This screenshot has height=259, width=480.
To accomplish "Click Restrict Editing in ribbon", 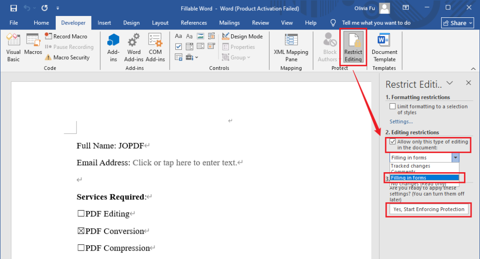I will tap(353, 47).
